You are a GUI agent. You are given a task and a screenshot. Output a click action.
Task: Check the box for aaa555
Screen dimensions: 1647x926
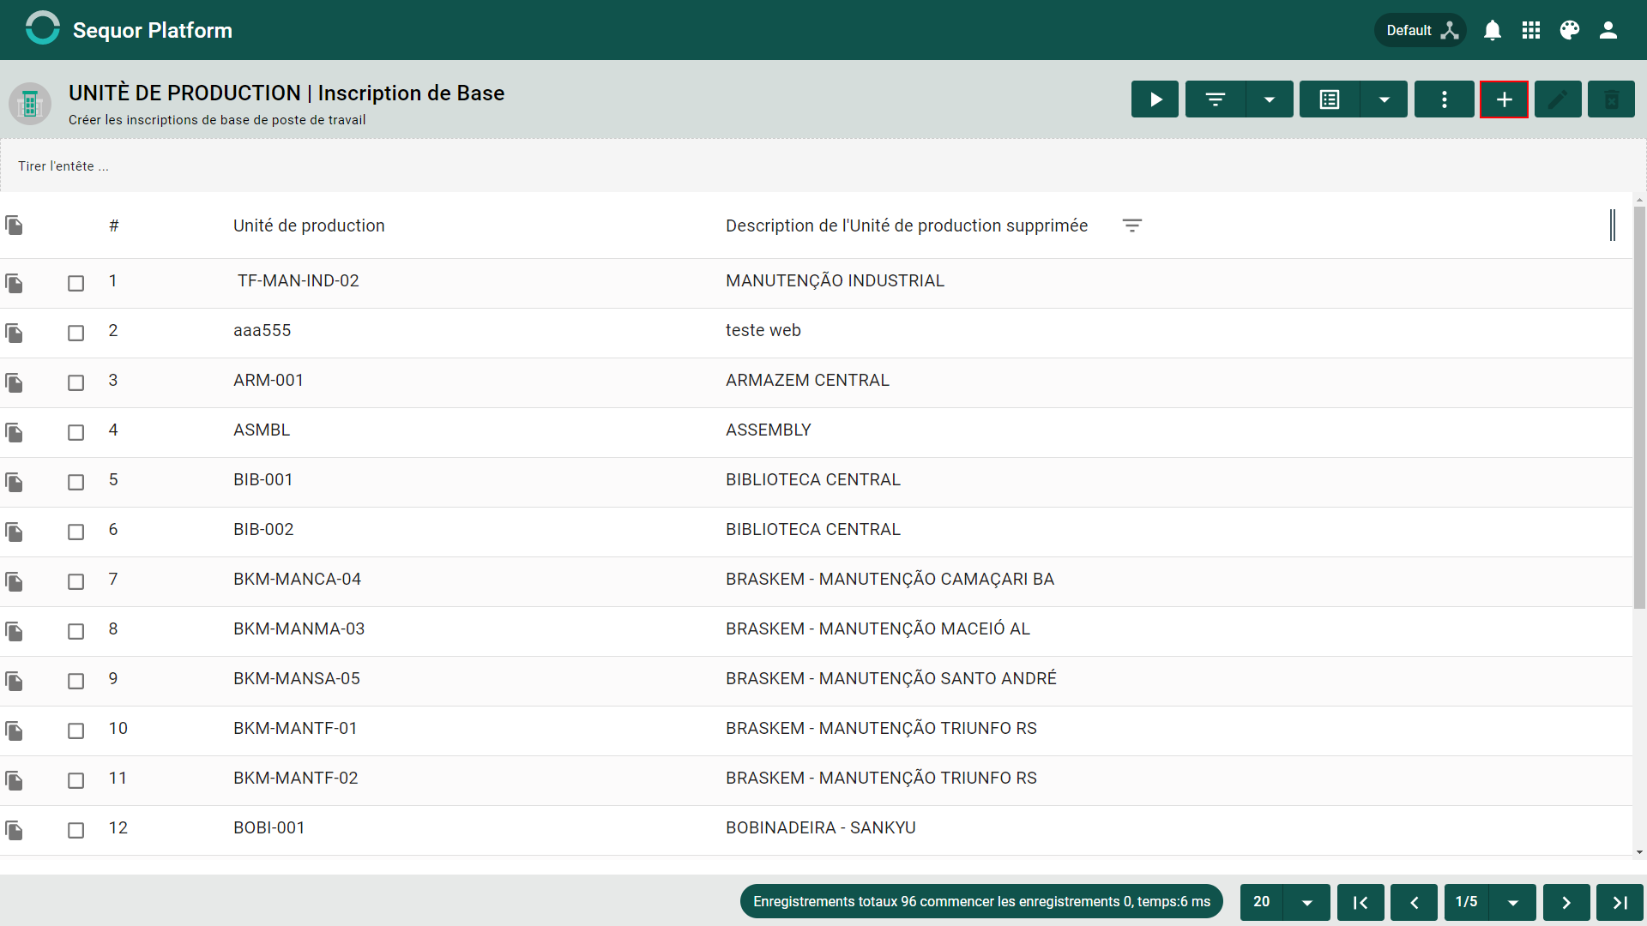coord(76,333)
